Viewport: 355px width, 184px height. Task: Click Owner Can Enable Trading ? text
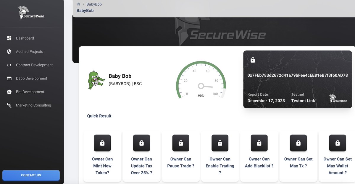coord(220,166)
